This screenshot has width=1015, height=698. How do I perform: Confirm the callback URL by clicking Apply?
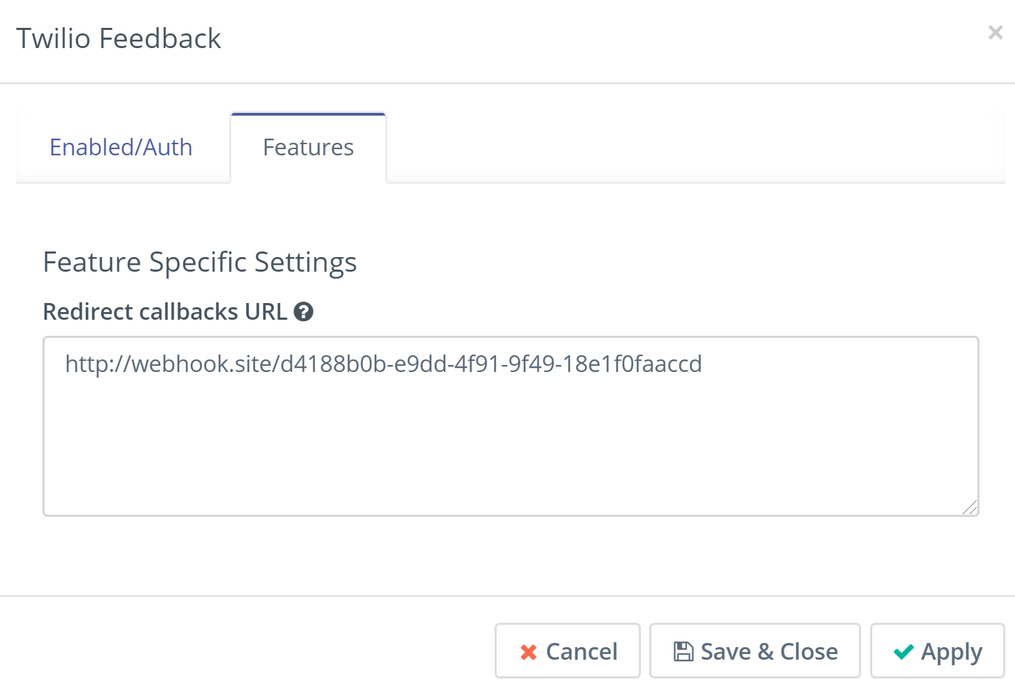937,651
